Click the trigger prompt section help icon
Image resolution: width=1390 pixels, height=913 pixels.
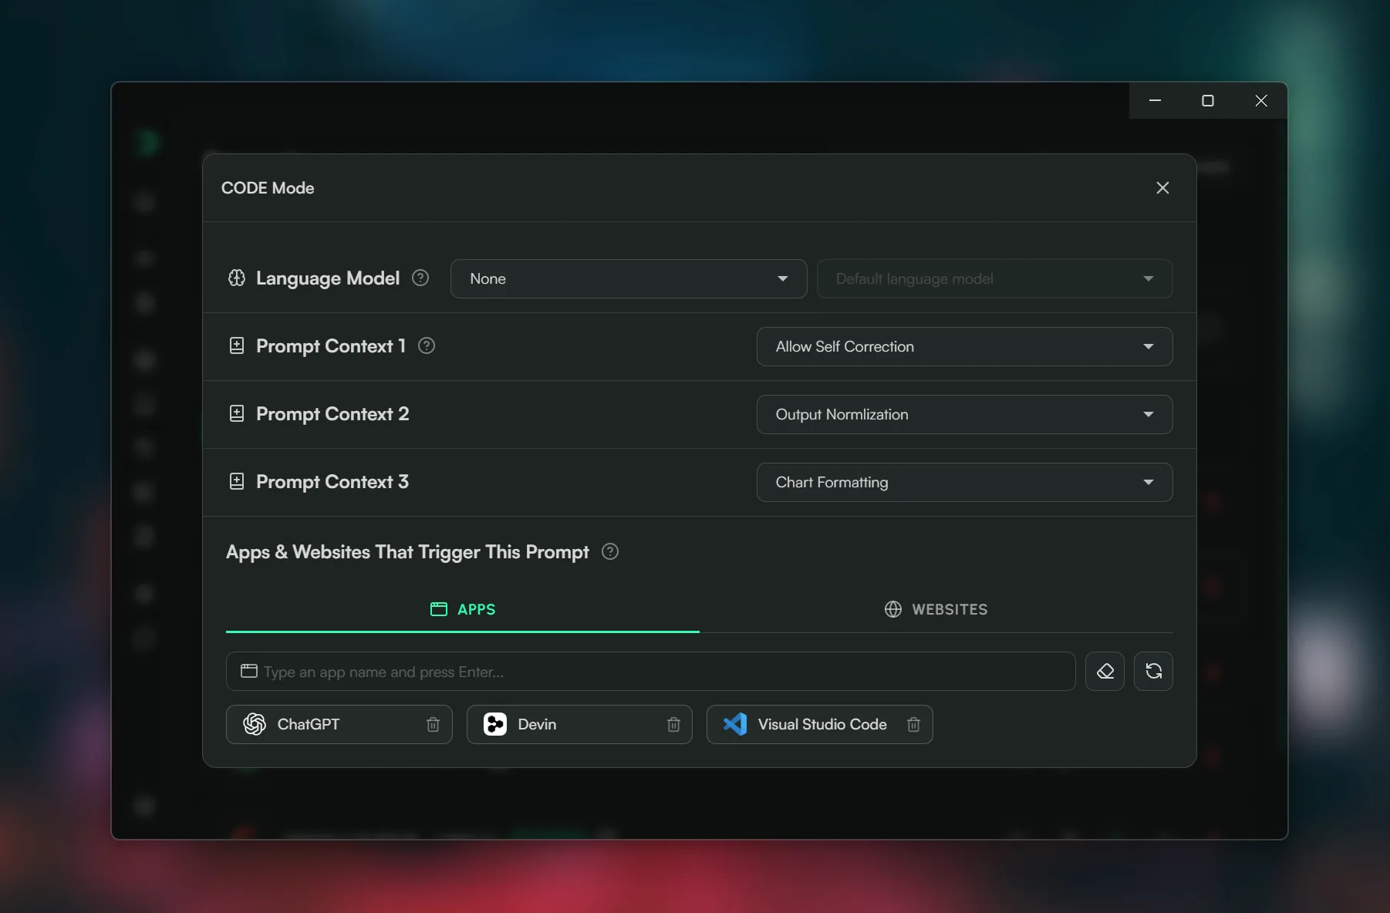pos(610,551)
